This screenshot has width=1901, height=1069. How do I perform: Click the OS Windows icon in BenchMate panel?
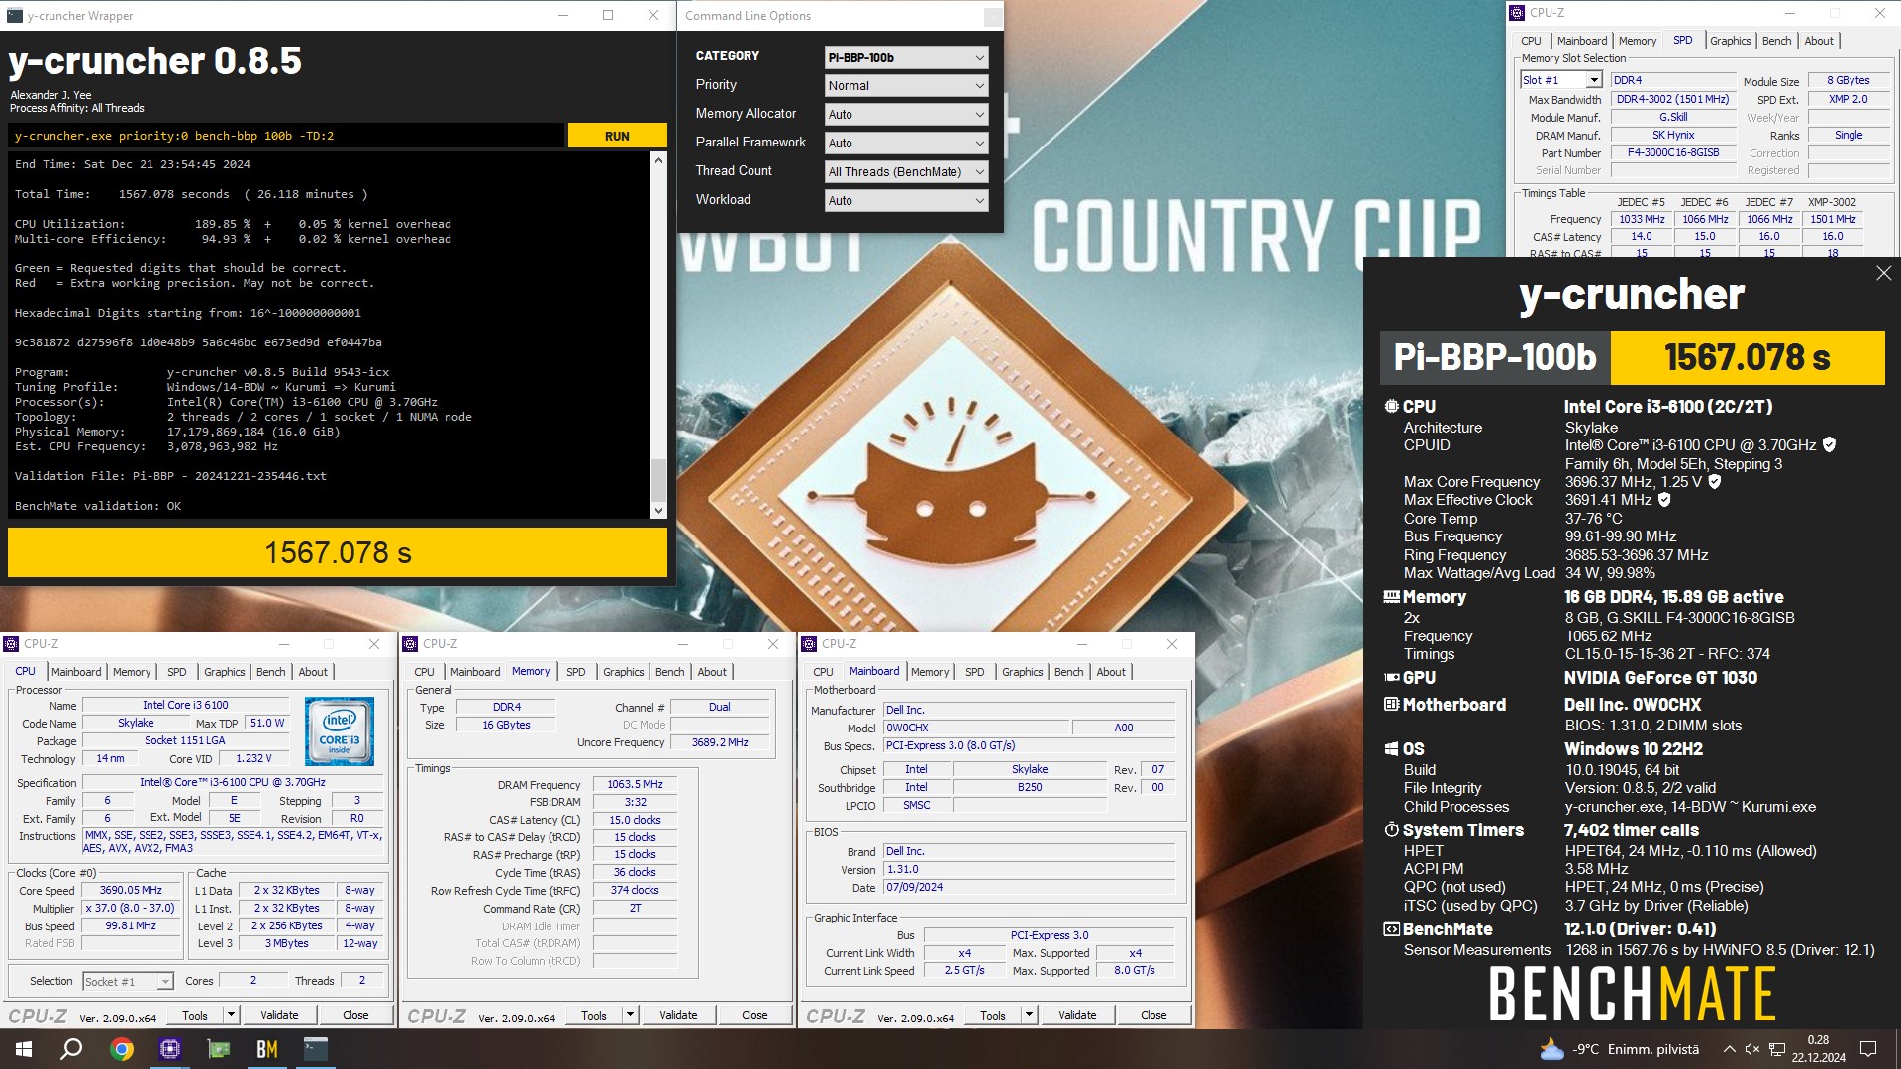click(1391, 749)
